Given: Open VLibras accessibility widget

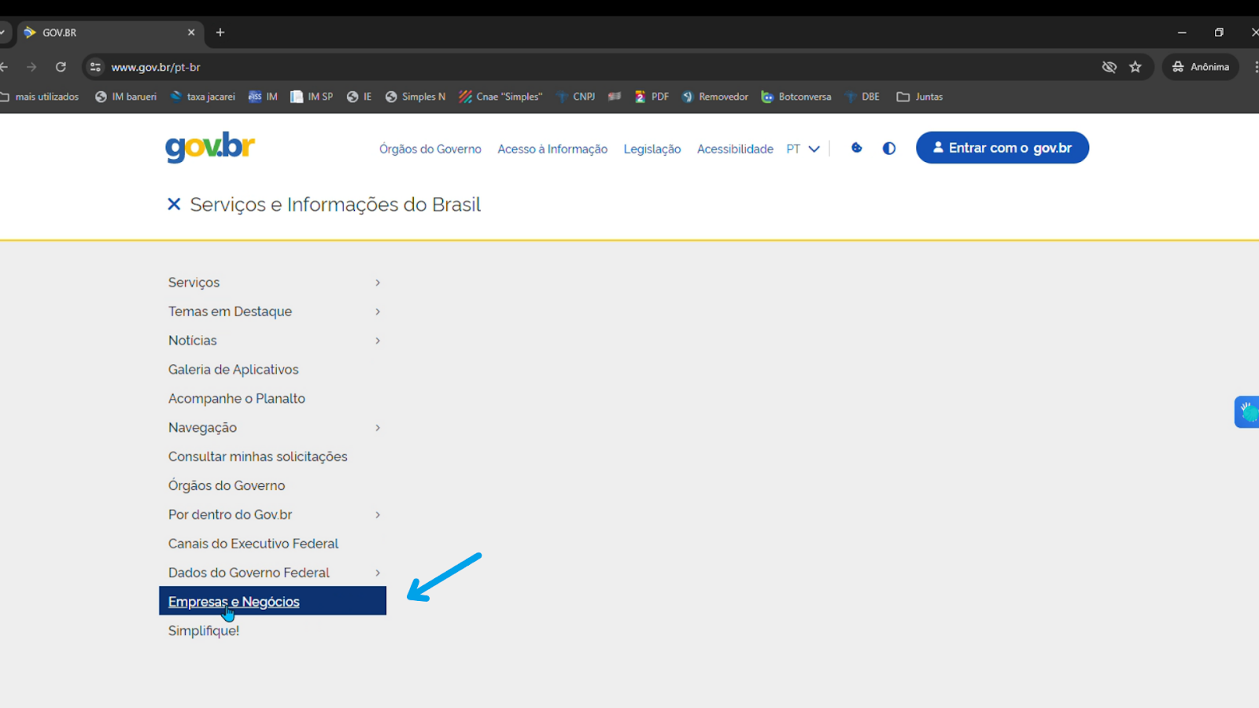Looking at the screenshot, I should tap(1247, 411).
